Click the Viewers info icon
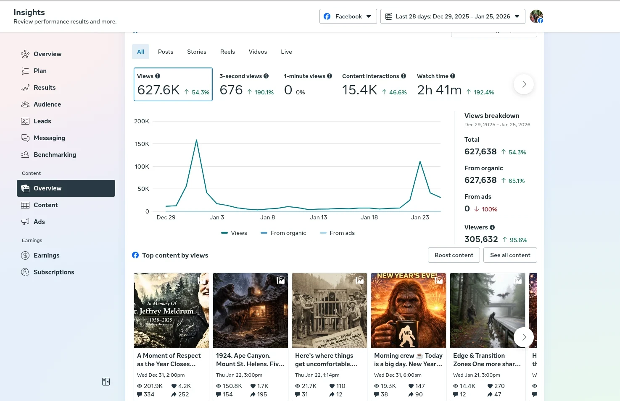 click(492, 227)
